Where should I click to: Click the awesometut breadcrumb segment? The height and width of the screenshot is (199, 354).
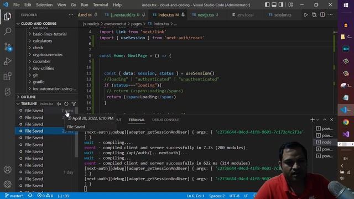point(115,24)
